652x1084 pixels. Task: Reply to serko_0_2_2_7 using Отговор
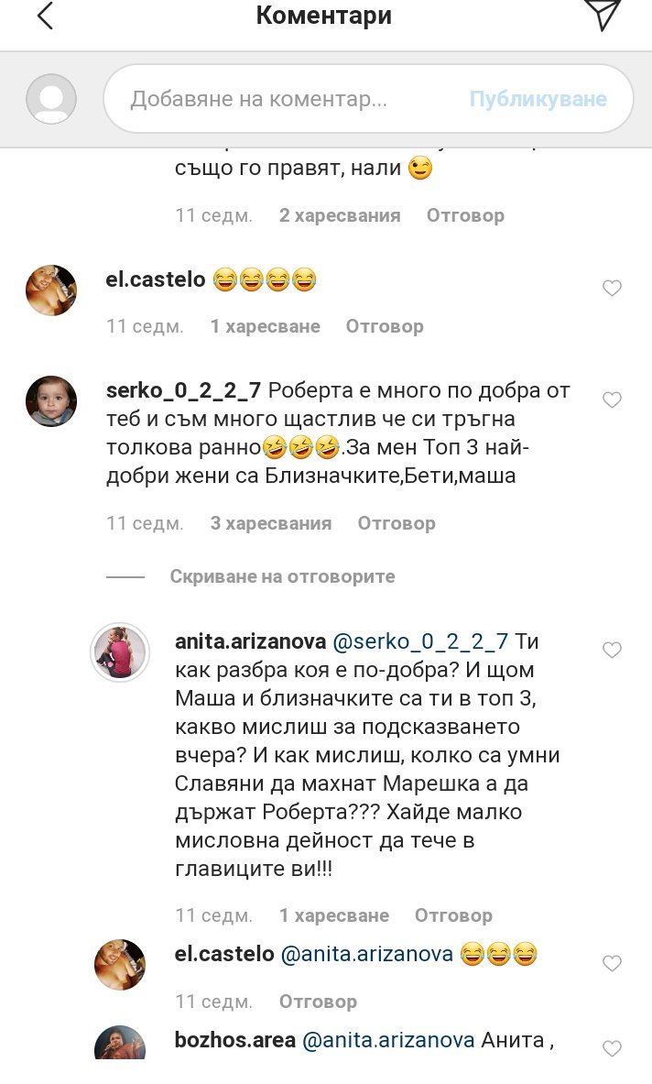point(397,523)
